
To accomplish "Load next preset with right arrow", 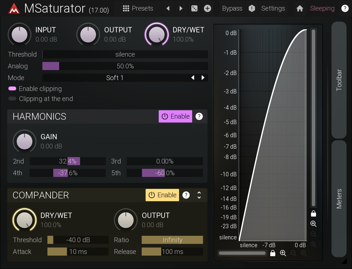I will click(181, 8).
